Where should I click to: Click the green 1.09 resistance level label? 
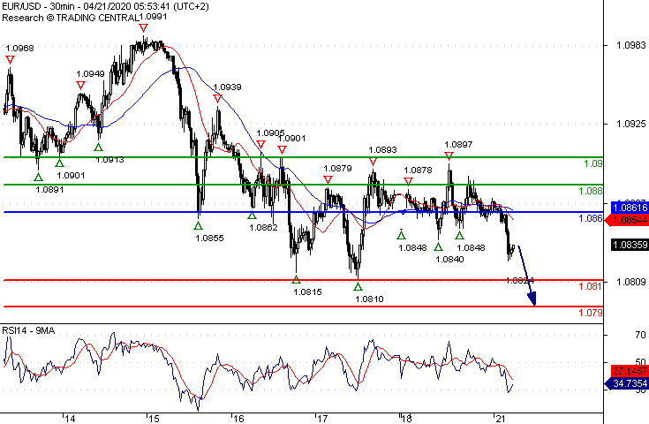point(592,163)
